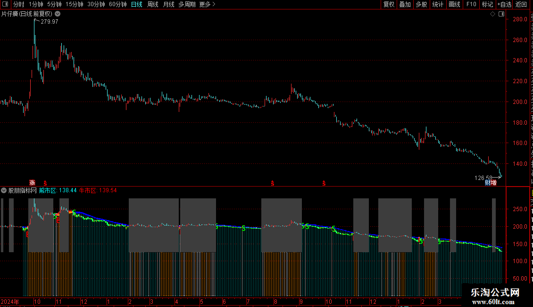533x307 pixels.
Task: Switch to 5分钟 period
Action: [x=54, y=4]
